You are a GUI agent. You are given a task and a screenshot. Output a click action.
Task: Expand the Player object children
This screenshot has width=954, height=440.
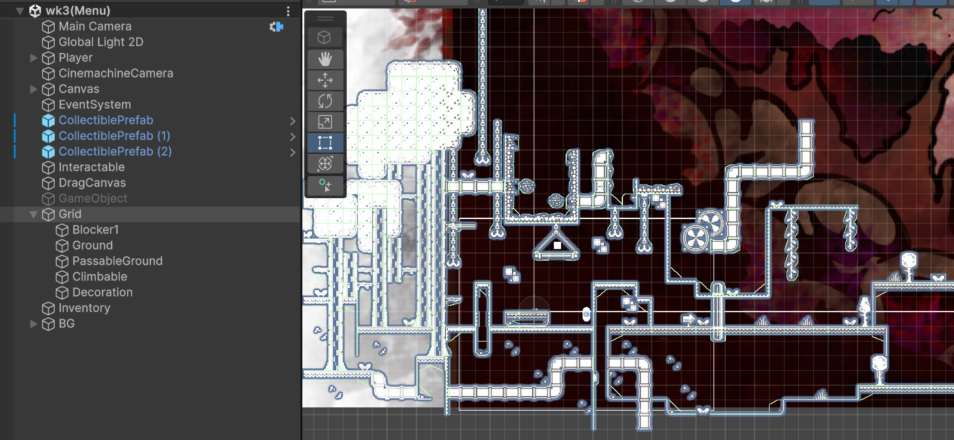coord(34,58)
